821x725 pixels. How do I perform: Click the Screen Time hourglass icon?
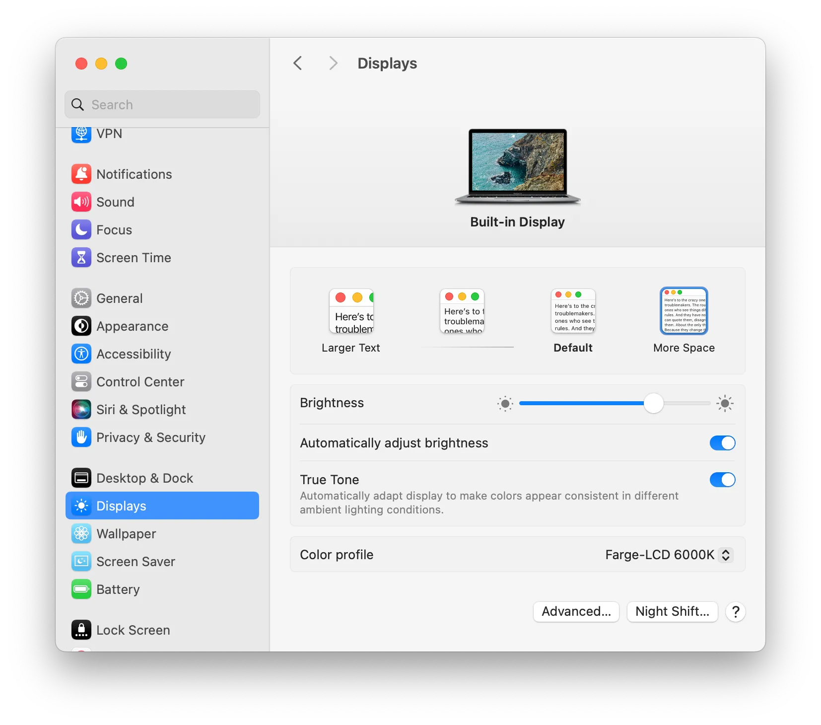(x=81, y=257)
